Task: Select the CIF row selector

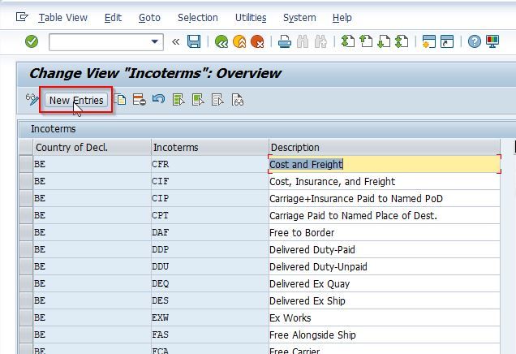Action: 26,181
